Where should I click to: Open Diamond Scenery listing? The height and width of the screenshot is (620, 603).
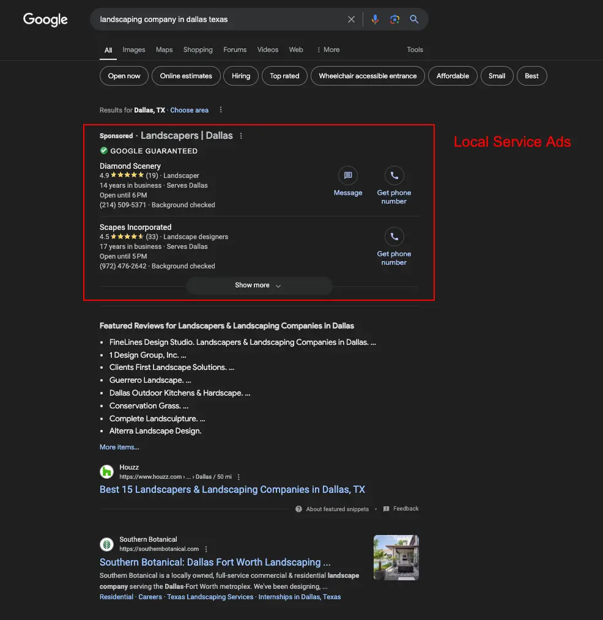tap(130, 166)
